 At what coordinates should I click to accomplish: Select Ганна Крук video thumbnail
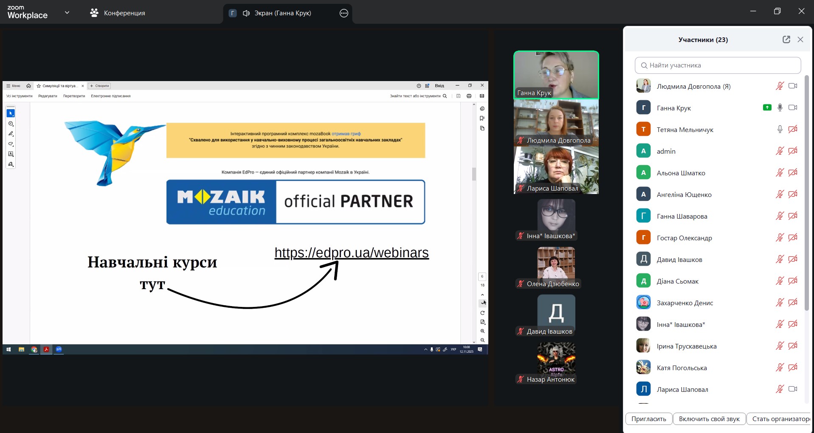[x=556, y=75]
